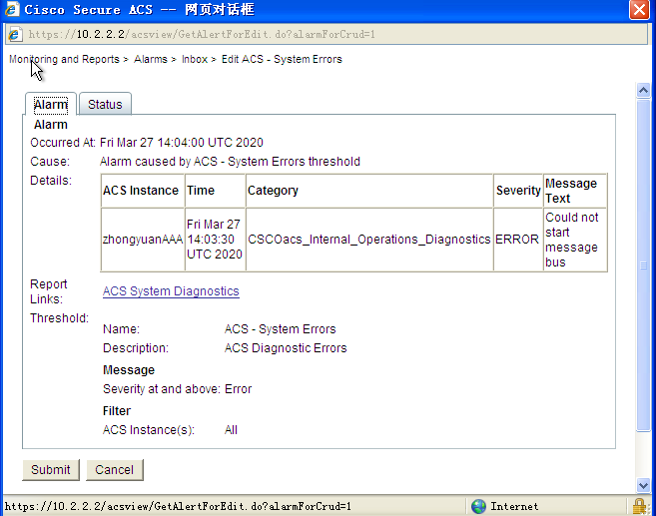The image size is (656, 516).
Task: Click the 'Severity at and above:' label
Action: point(161,389)
